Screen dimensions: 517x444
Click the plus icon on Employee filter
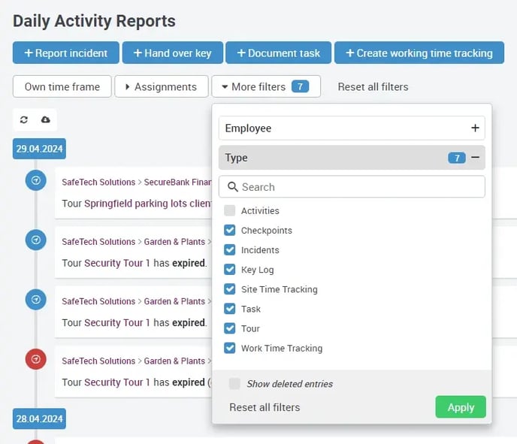tap(475, 128)
